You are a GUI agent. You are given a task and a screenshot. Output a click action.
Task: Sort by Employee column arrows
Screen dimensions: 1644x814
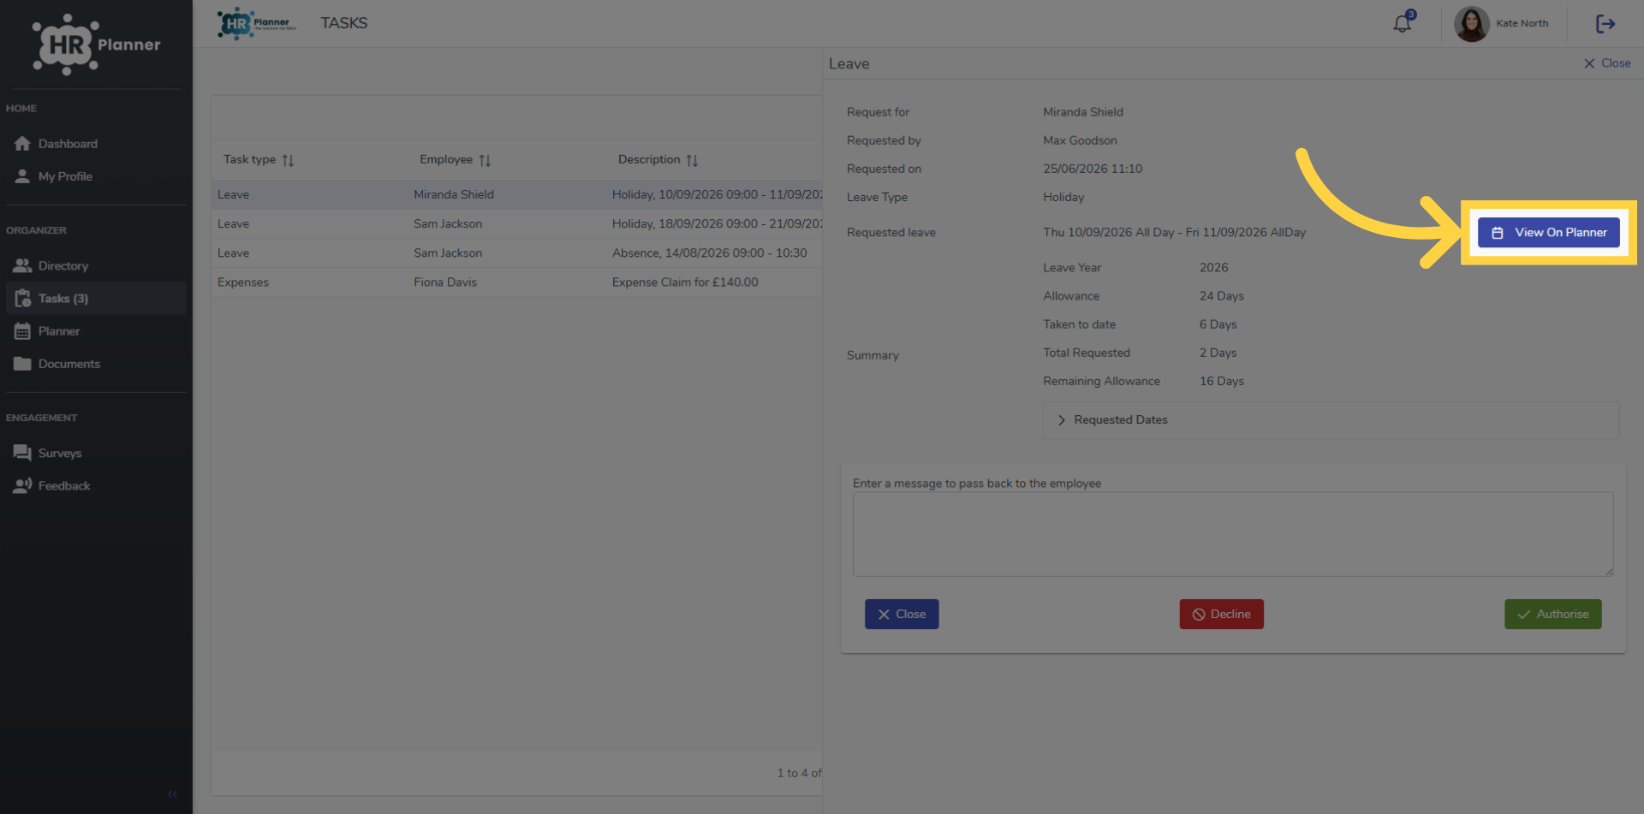485,160
